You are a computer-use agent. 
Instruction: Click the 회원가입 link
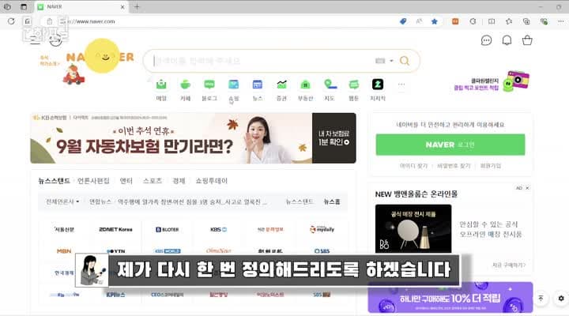(x=491, y=166)
